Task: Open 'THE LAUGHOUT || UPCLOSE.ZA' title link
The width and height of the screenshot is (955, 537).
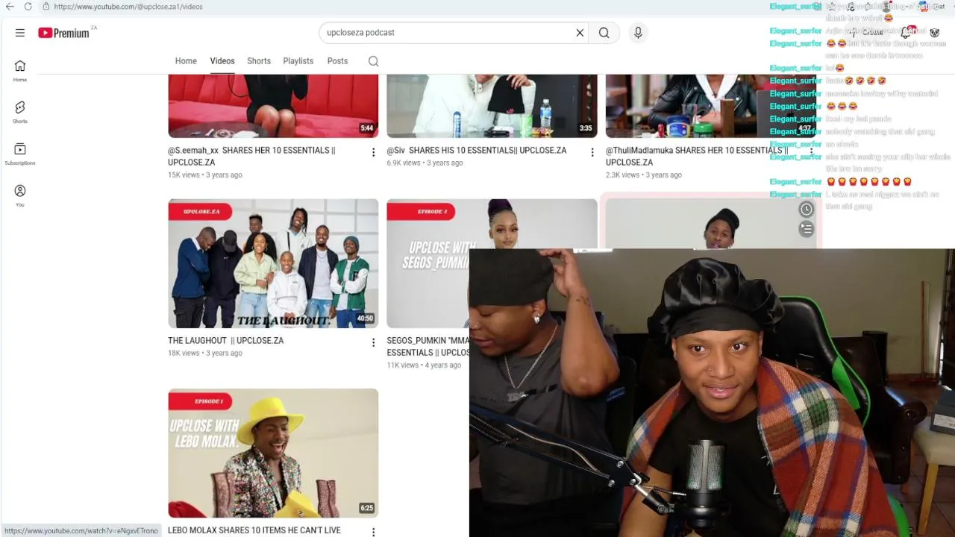Action: 225,340
